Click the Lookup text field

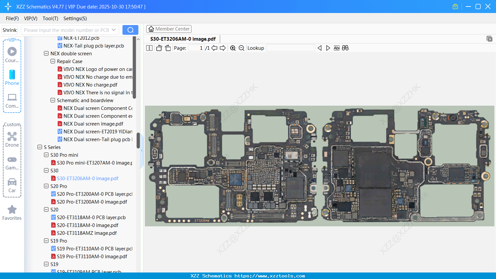(x=291, y=48)
